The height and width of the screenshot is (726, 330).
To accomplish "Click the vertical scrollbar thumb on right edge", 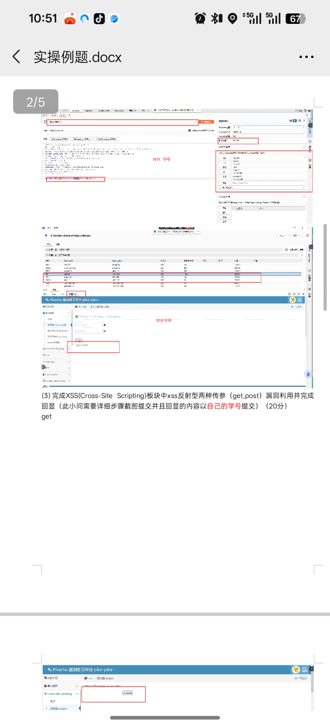I will 325,267.
